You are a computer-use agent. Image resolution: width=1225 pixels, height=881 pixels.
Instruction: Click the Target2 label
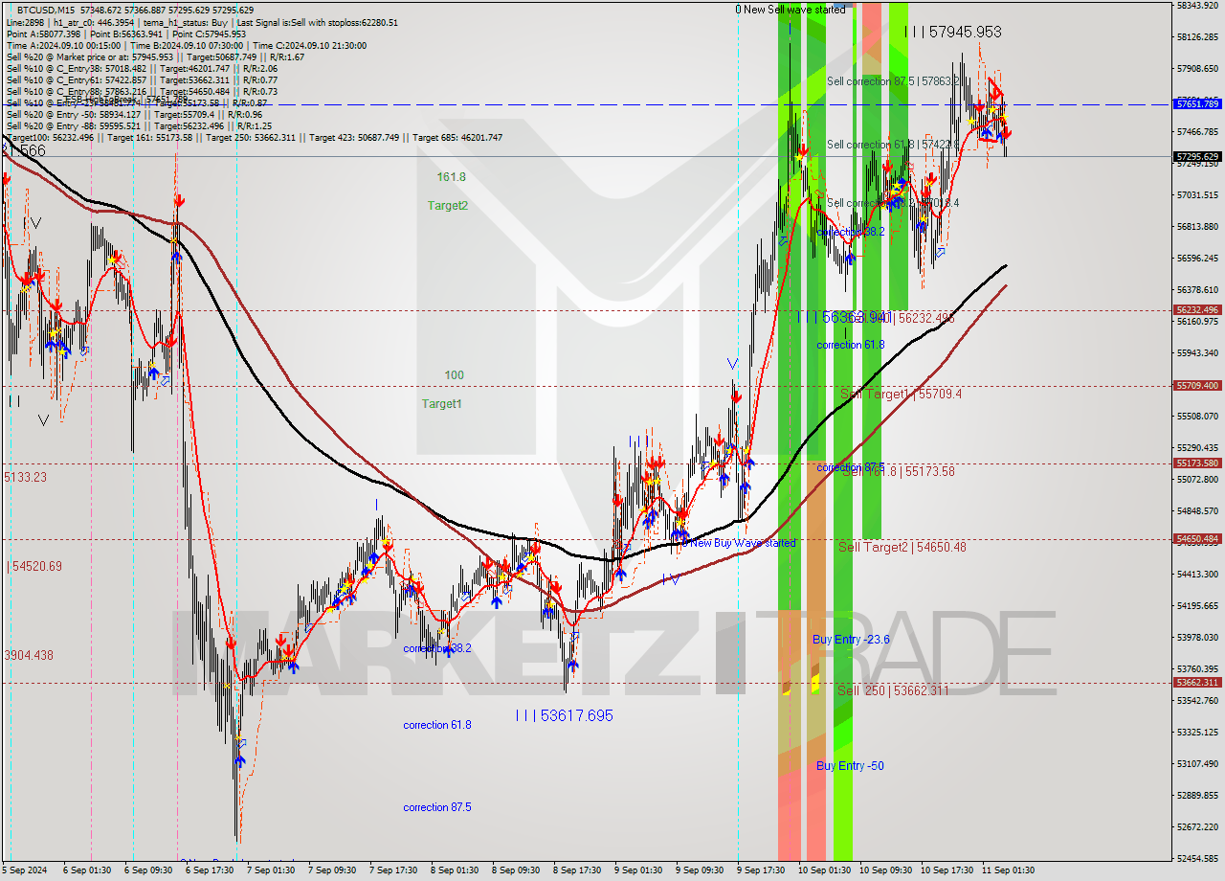pos(448,206)
